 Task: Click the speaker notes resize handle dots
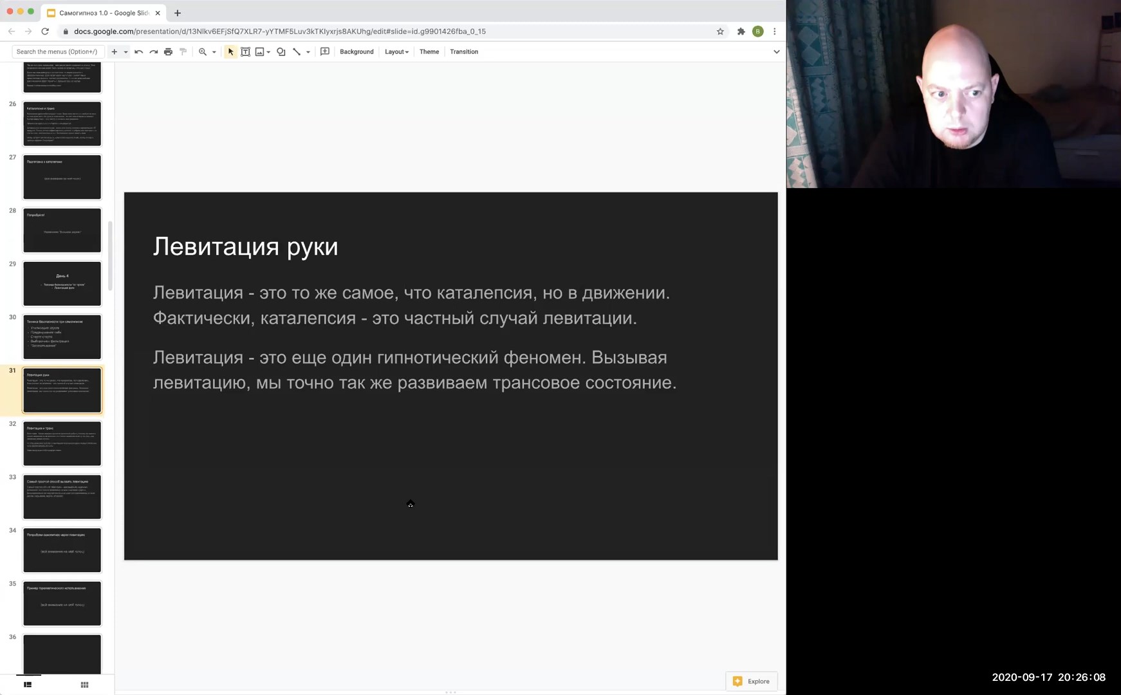click(x=450, y=692)
